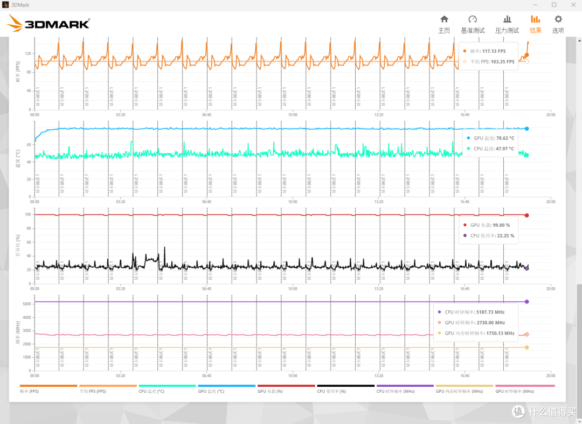
Task: Toggle the GPU 温度 legend entry
Action: coord(226,388)
